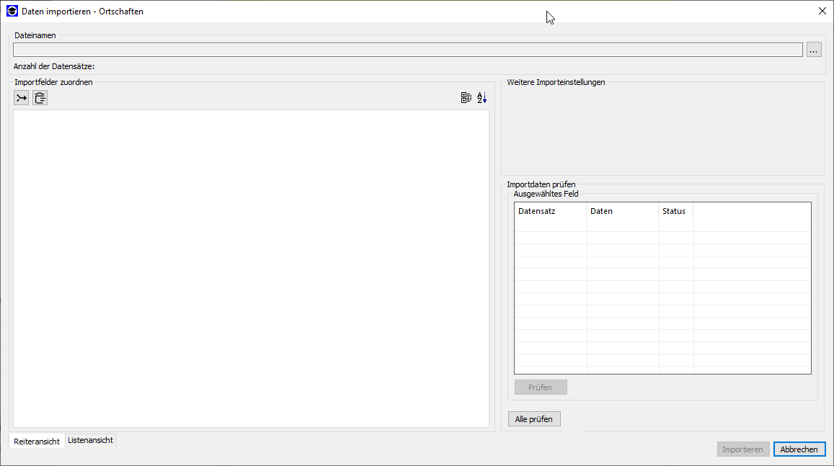Image resolution: width=834 pixels, height=466 pixels.
Task: Click the Status column header
Action: [675, 211]
